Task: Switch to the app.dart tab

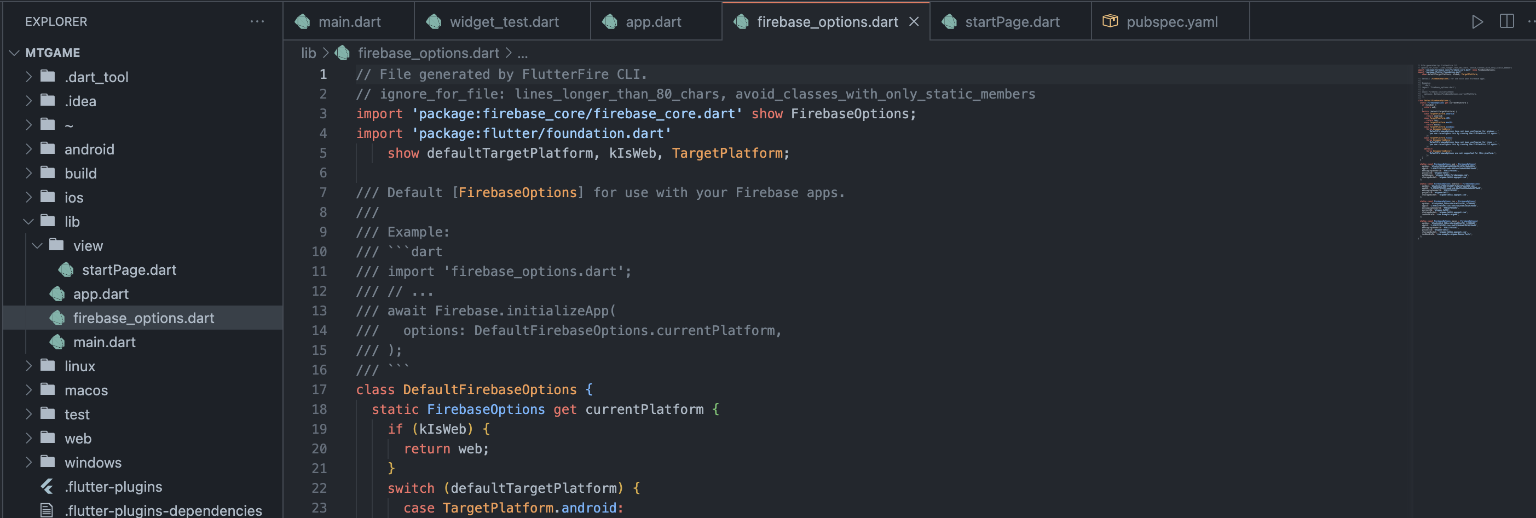Action: [x=656, y=21]
